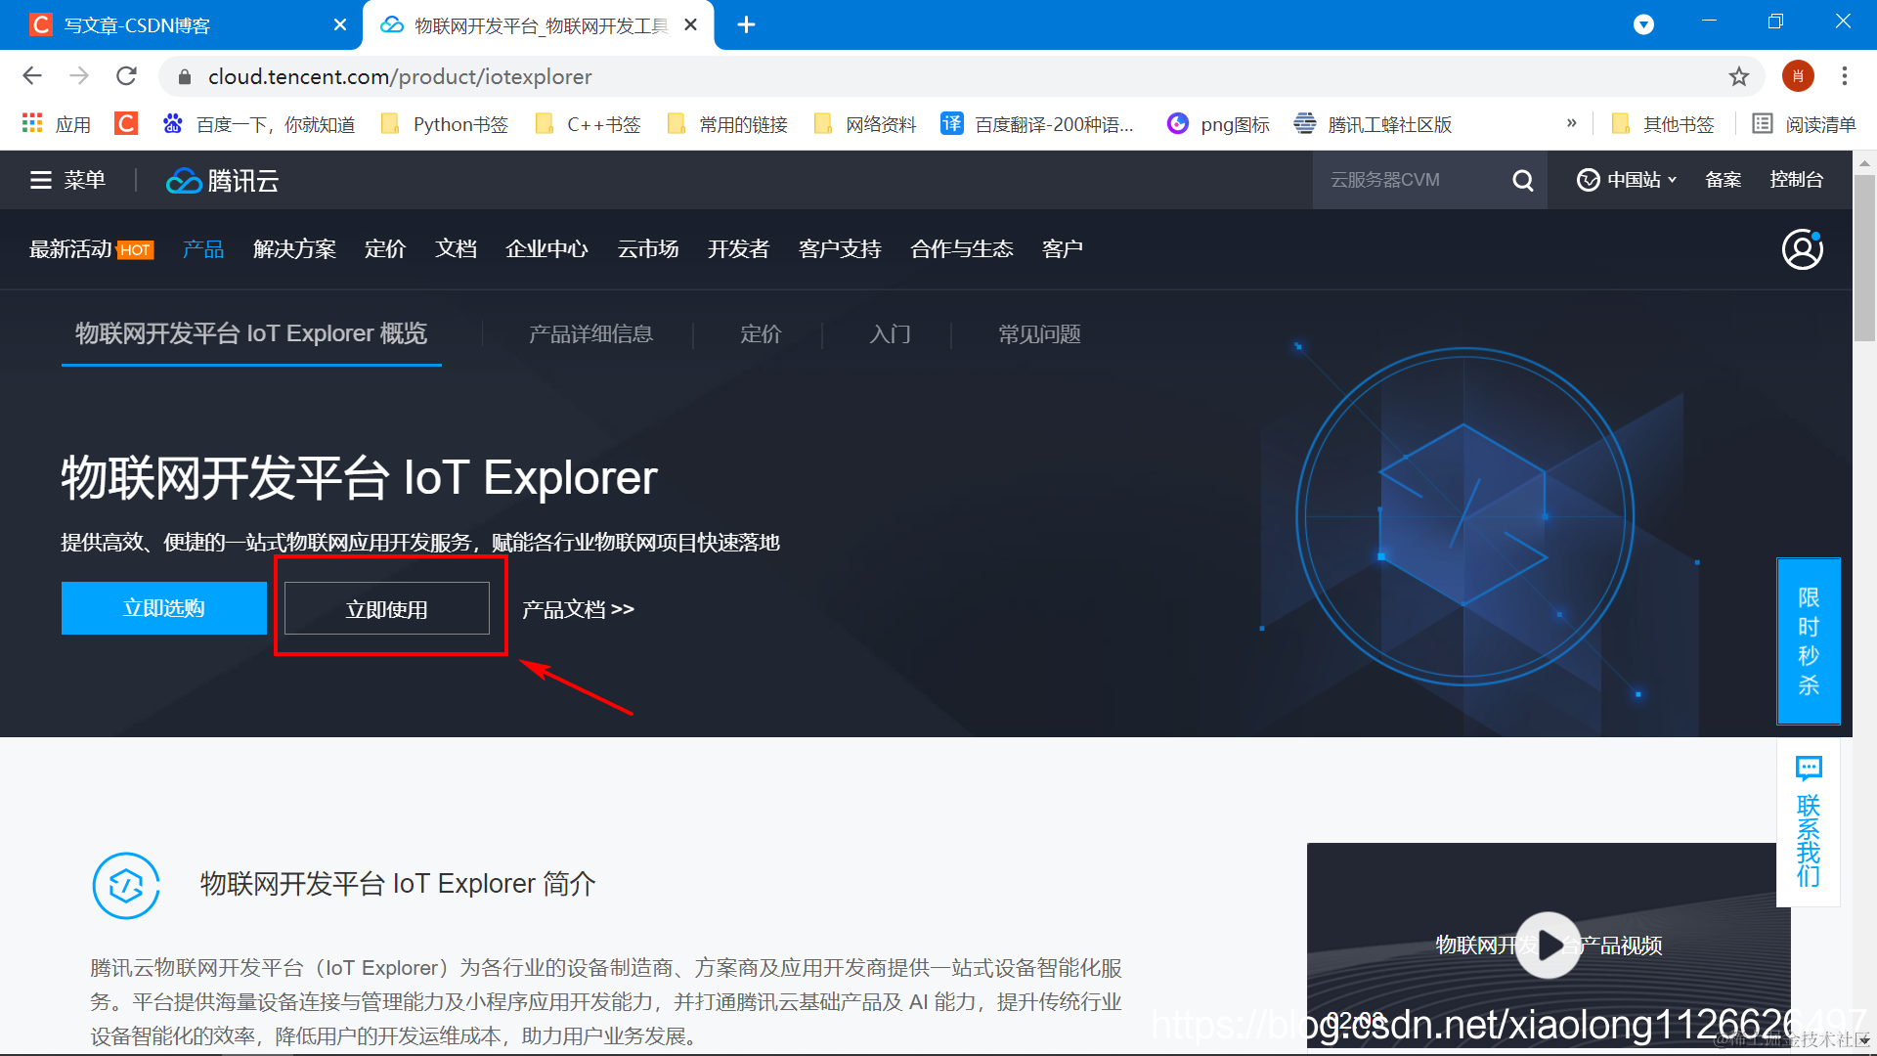
Task: Open the CSDN bookmark icon
Action: [x=125, y=123]
